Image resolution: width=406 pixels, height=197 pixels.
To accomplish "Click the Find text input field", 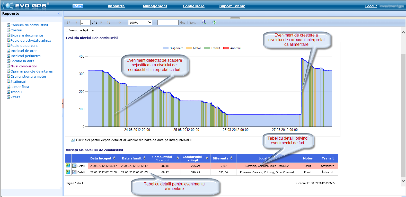I will pos(168,23).
